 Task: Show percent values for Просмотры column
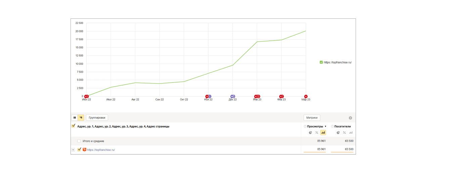point(317,133)
